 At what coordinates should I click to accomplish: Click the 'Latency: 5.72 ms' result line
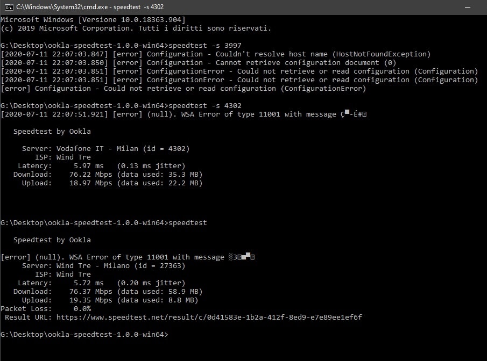click(102, 283)
